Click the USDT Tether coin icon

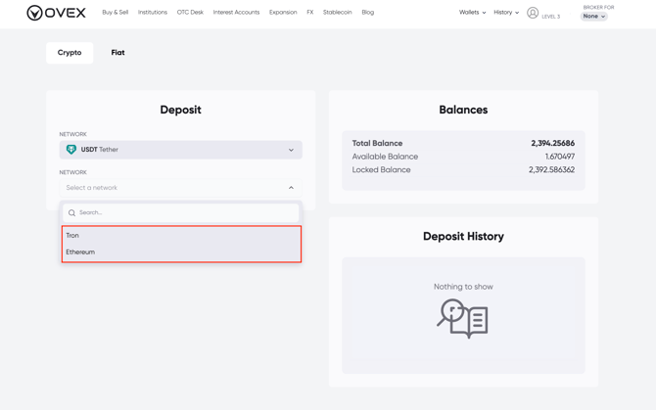[x=71, y=149]
